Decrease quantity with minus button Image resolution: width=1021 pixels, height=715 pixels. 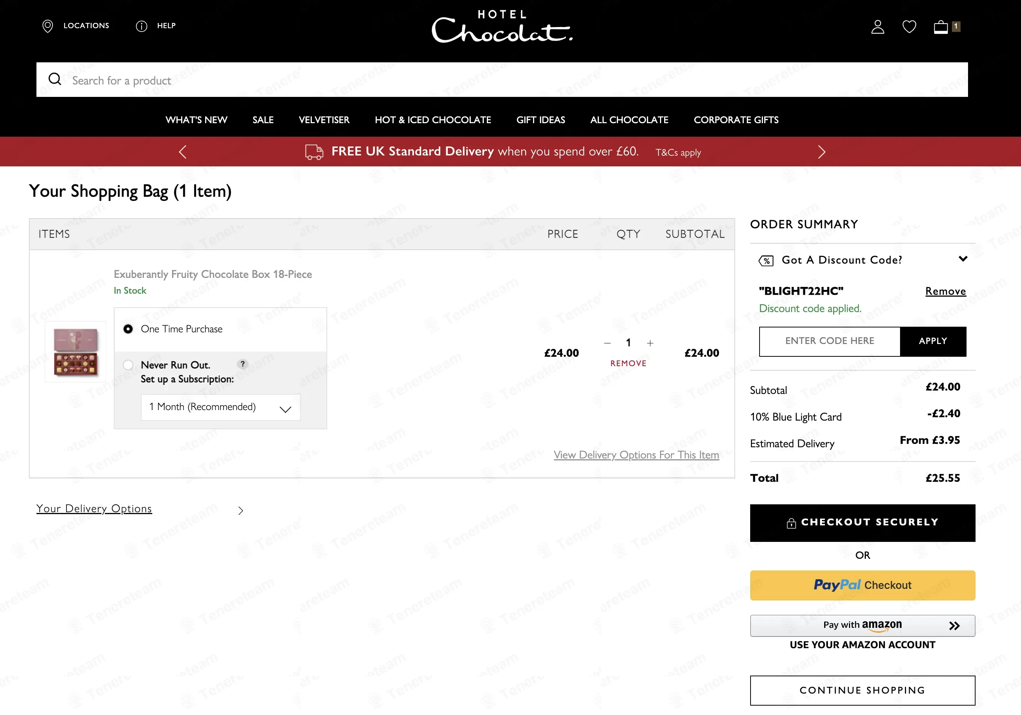pos(607,343)
